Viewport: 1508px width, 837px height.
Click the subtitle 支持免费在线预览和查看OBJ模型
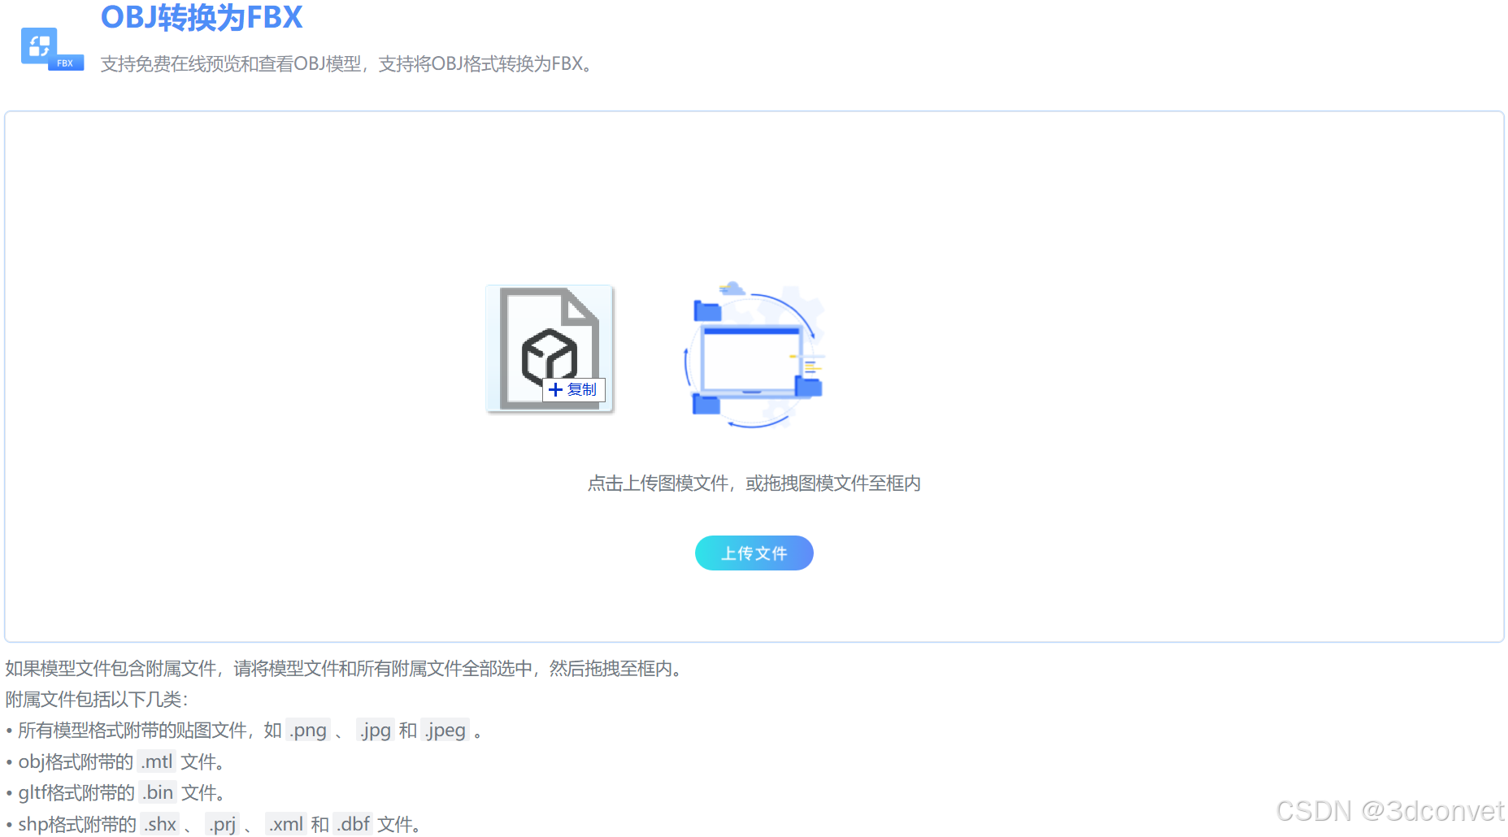coord(231,64)
